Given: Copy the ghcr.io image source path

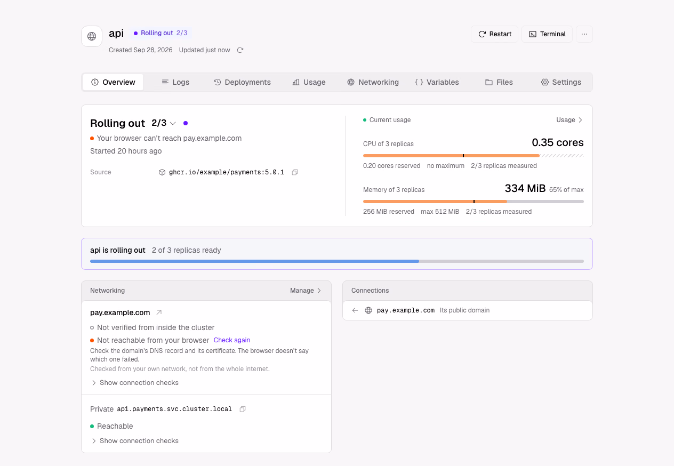Looking at the screenshot, I should coord(295,172).
